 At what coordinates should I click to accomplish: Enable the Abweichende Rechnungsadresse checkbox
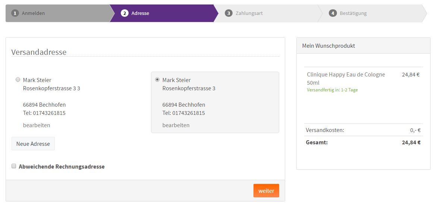[13, 166]
